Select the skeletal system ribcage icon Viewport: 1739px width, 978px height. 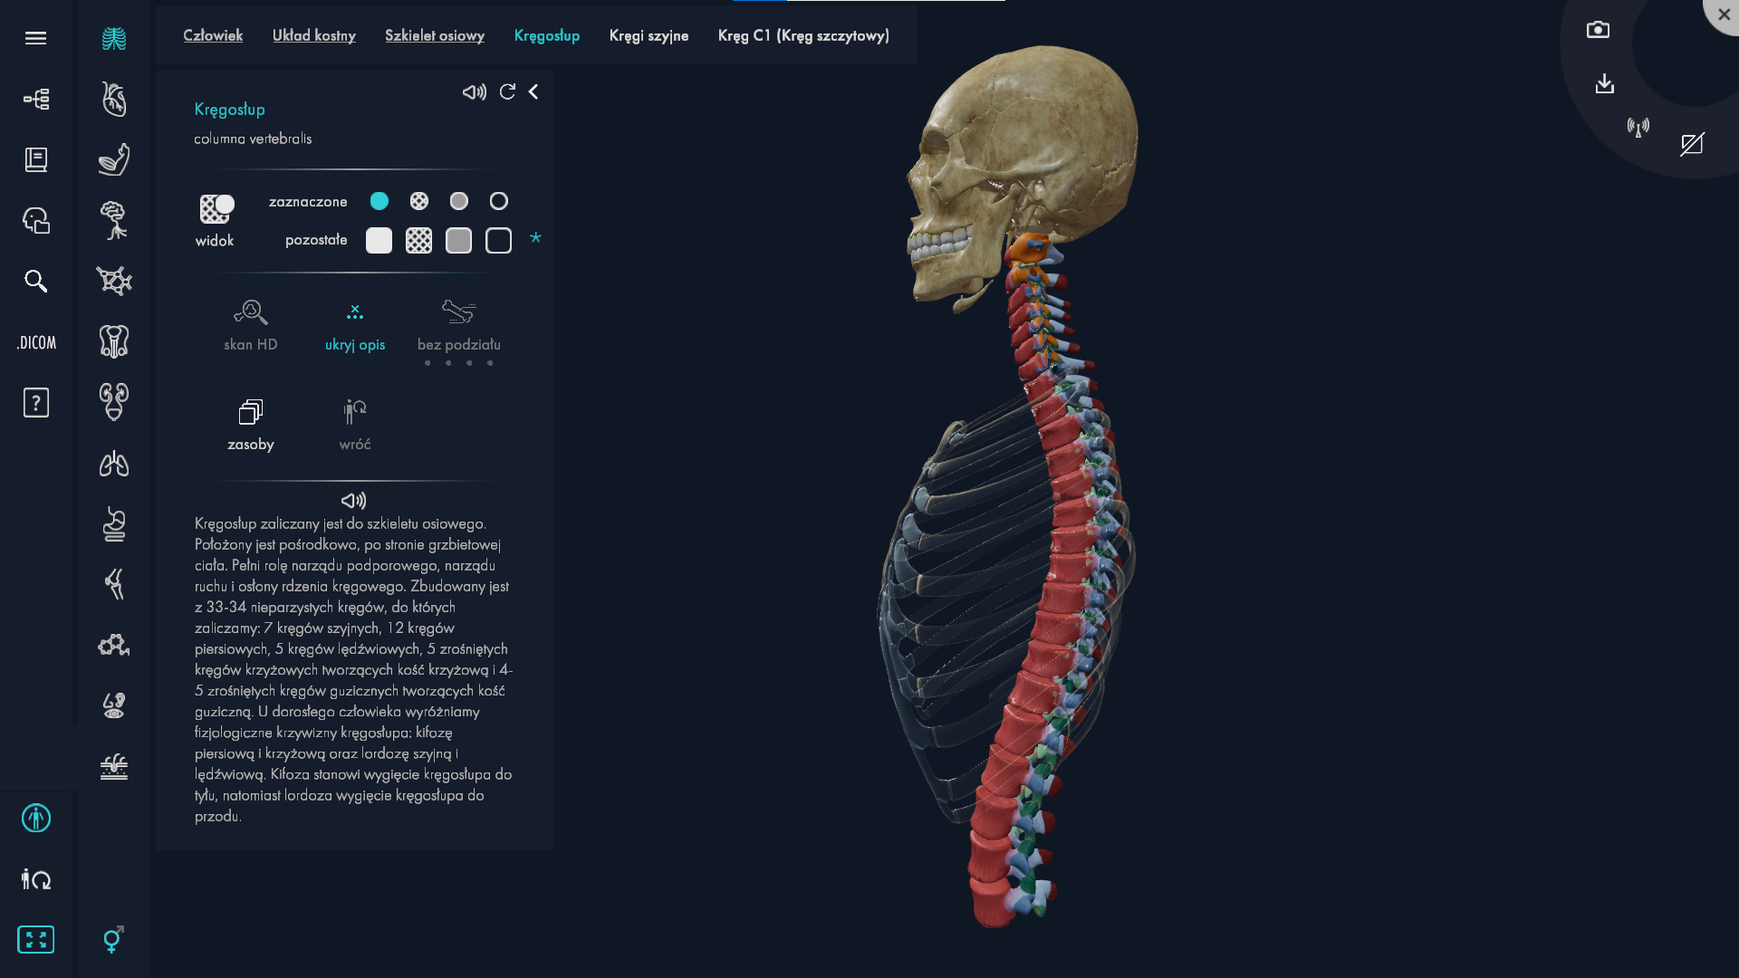[114, 38]
